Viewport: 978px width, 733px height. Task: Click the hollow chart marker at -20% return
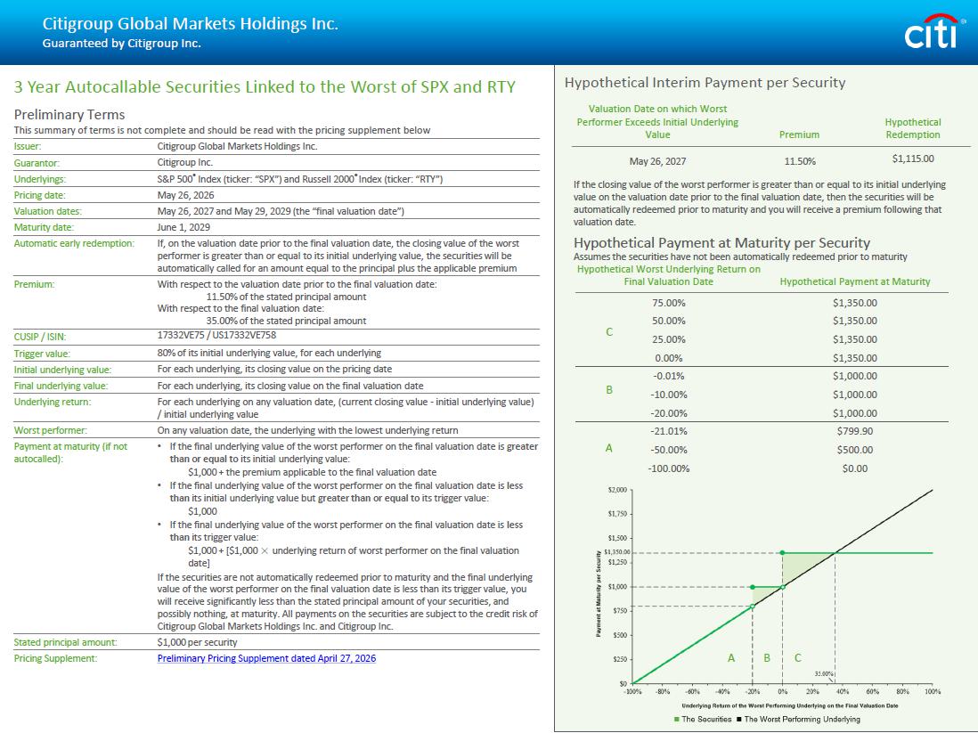tap(753, 607)
